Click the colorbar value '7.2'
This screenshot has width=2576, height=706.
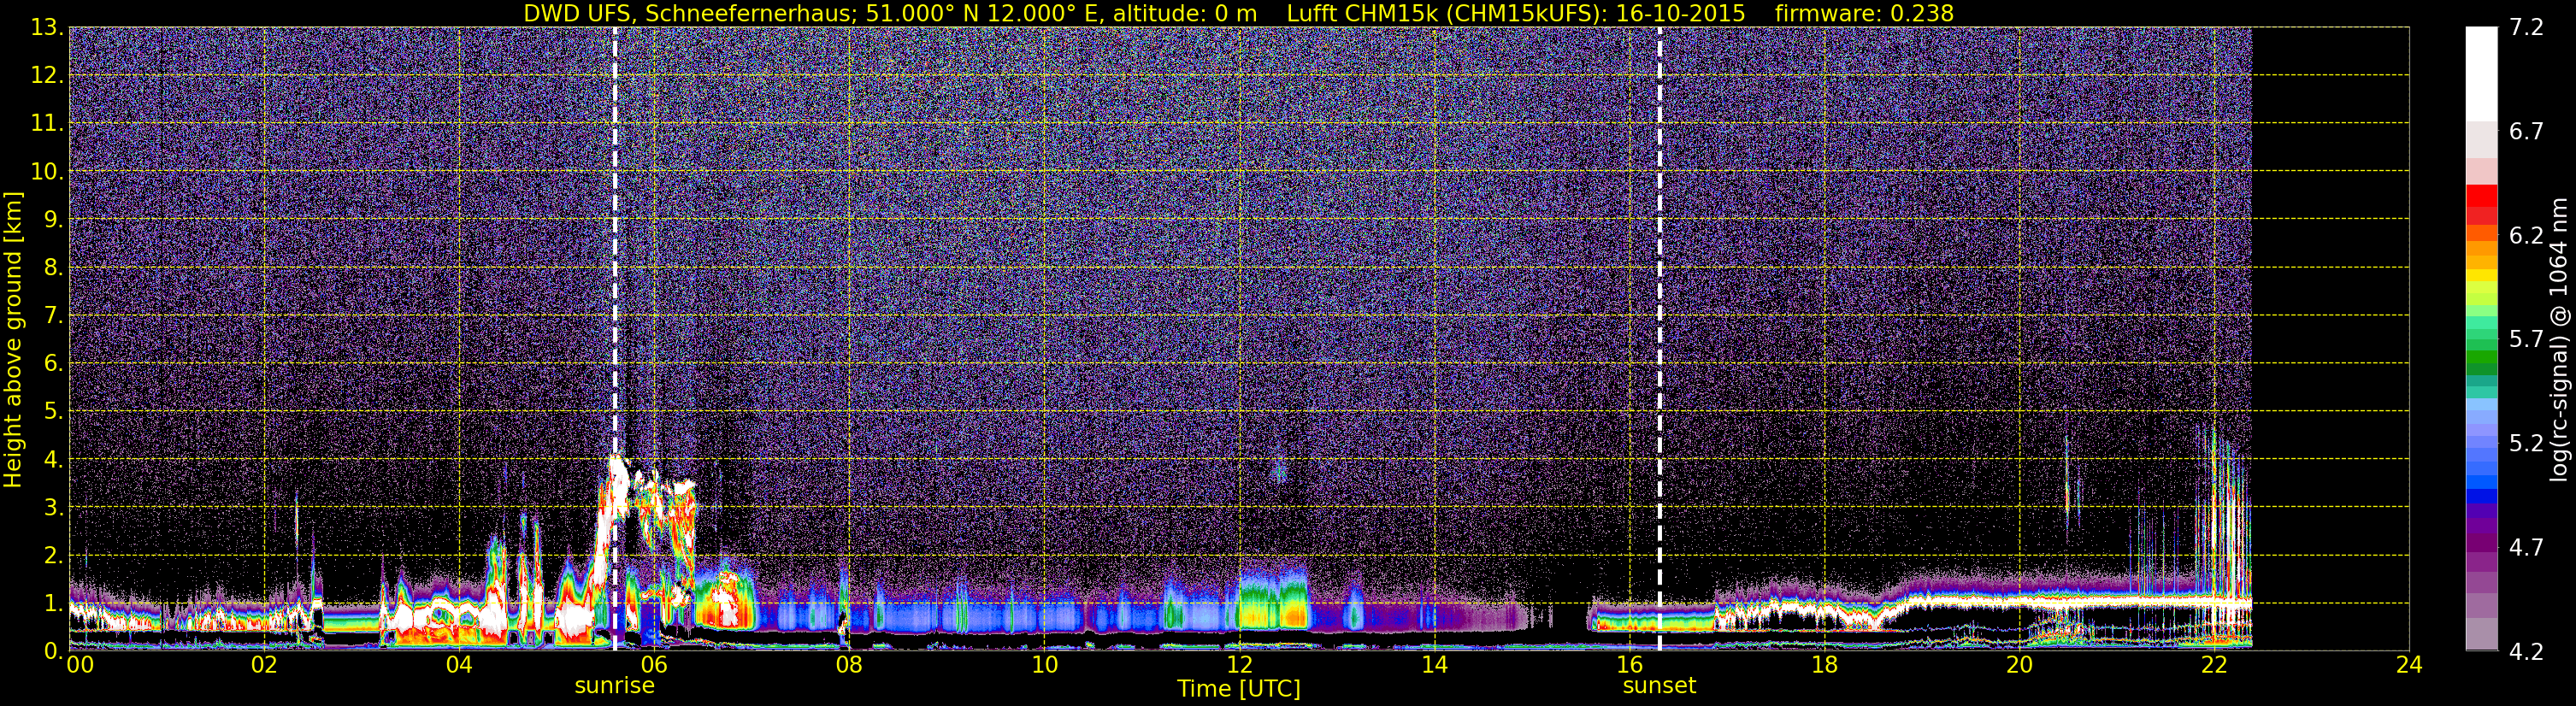click(2526, 28)
